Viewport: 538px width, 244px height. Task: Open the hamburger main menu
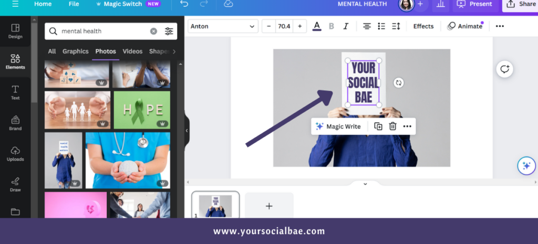(x=15, y=4)
